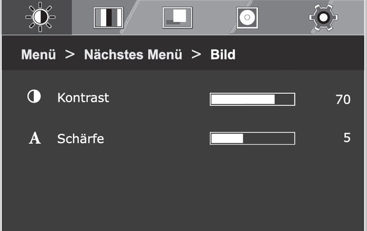The image size is (367, 231).
Task: Click the half-circle Kontrast icon
Action: (34, 97)
